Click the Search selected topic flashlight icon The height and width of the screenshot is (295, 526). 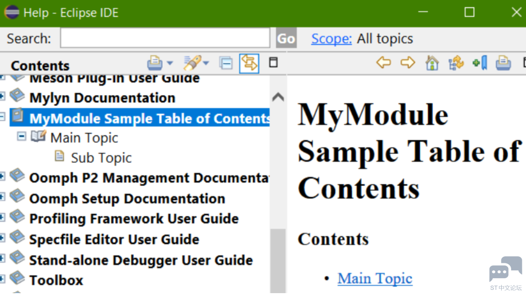coord(192,63)
